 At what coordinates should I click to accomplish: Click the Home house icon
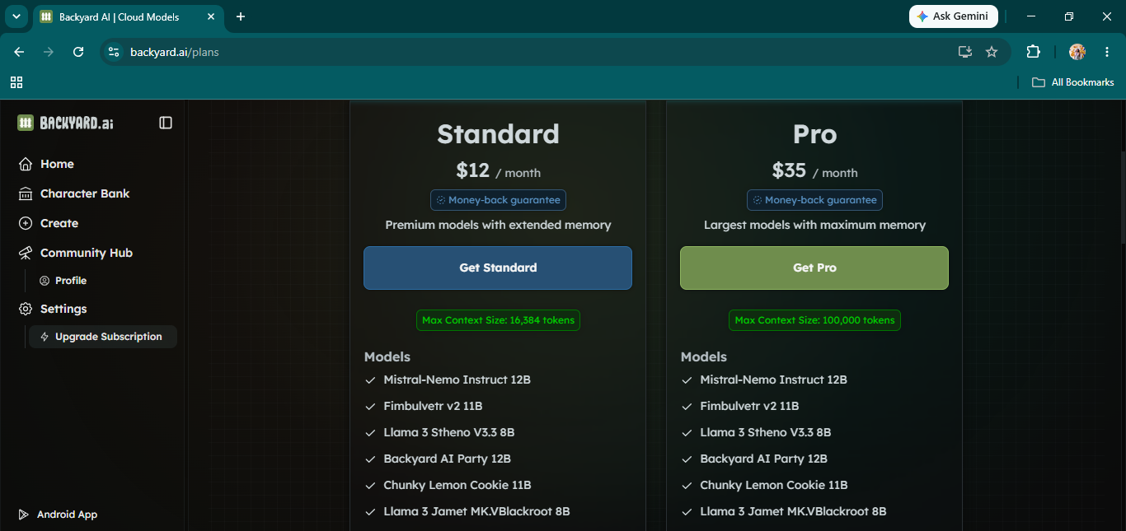pos(26,164)
